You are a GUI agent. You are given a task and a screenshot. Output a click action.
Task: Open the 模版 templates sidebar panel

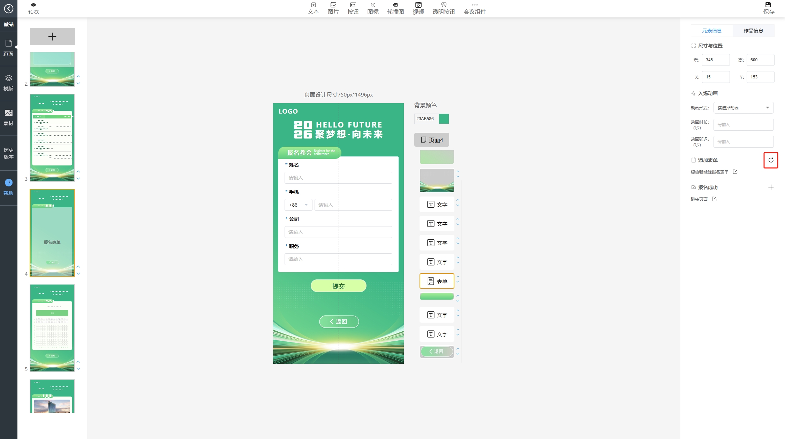coord(8,83)
